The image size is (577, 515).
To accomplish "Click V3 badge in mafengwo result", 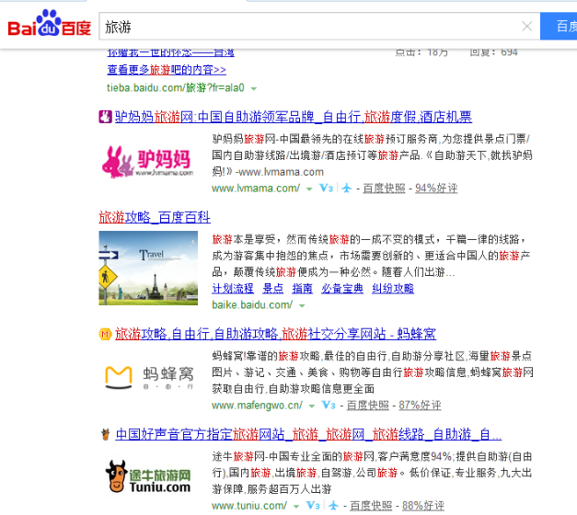I will click(329, 406).
